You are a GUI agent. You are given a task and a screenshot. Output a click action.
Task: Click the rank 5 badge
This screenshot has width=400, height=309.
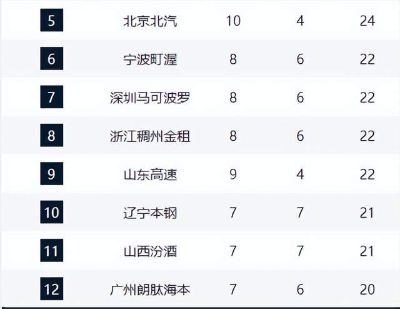(x=51, y=21)
